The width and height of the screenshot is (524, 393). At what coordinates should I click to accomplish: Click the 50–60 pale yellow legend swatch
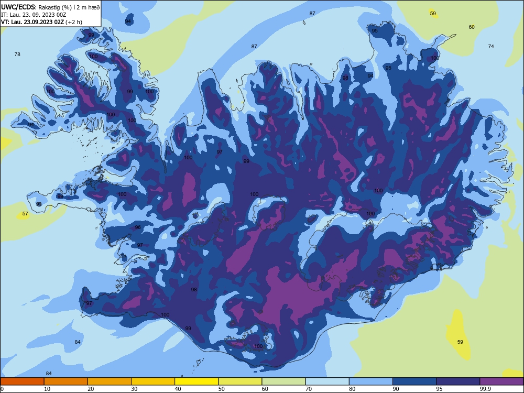pos(240,381)
